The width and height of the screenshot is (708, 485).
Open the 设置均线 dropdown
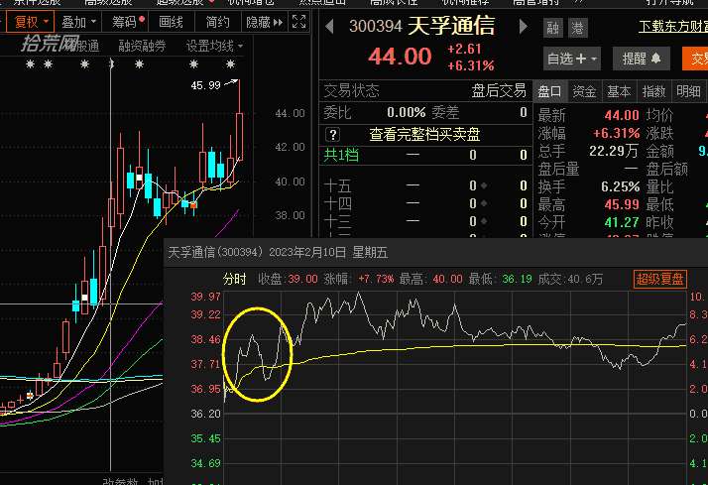(x=214, y=46)
